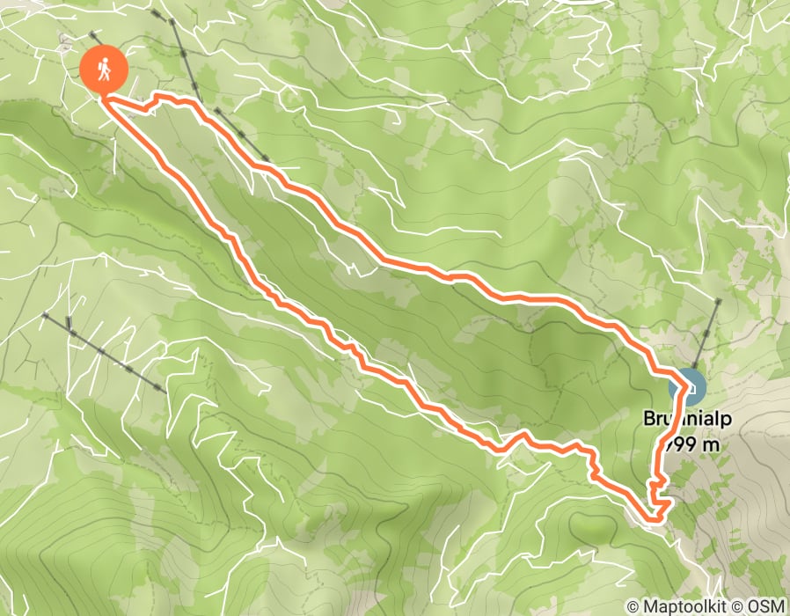Click the route zigzag bump on southern branch
This screenshot has height=616, width=790.
coord(522,440)
